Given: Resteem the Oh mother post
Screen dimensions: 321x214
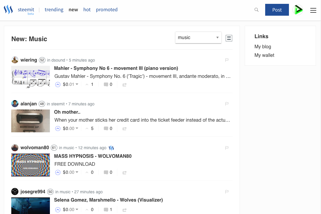Looking at the screenshot, I should tap(124, 129).
